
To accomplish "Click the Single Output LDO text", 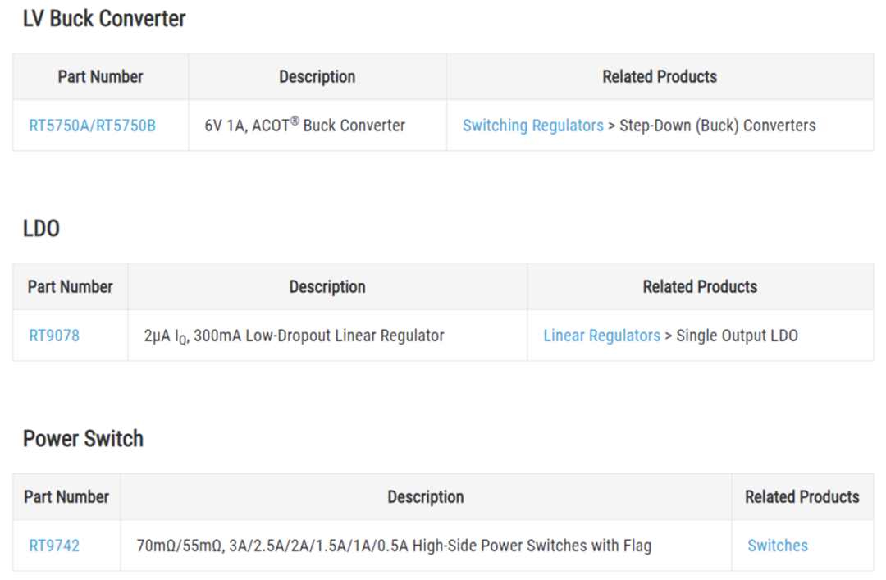I will [737, 336].
